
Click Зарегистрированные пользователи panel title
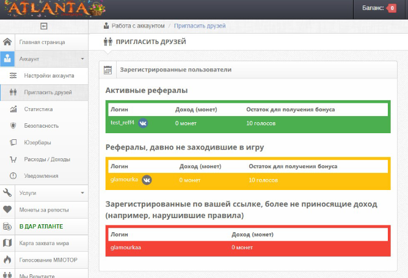(176, 70)
